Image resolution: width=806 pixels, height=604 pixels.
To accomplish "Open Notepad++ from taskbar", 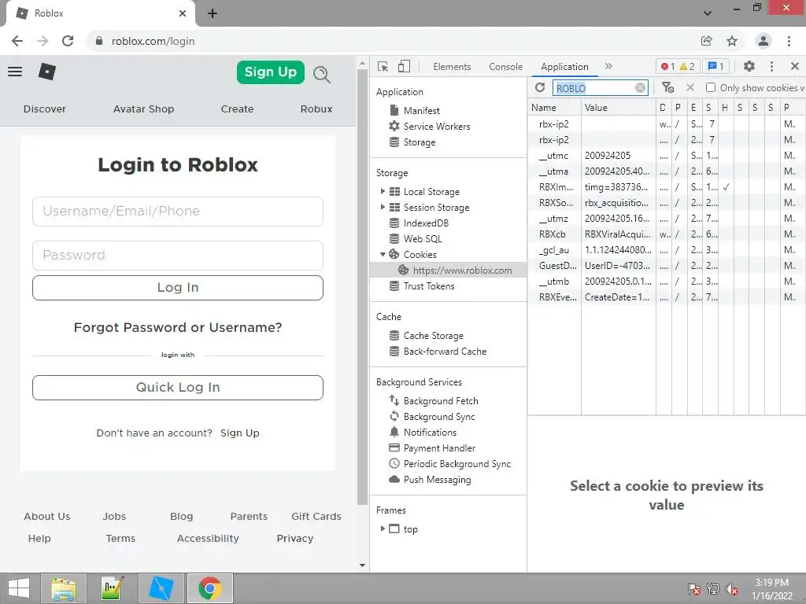I will point(112,588).
